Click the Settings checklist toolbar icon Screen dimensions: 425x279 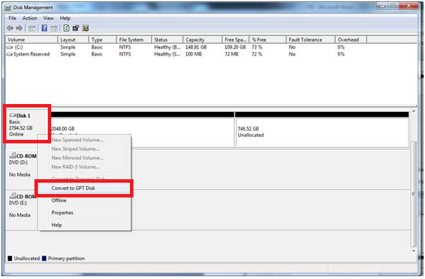86,28
